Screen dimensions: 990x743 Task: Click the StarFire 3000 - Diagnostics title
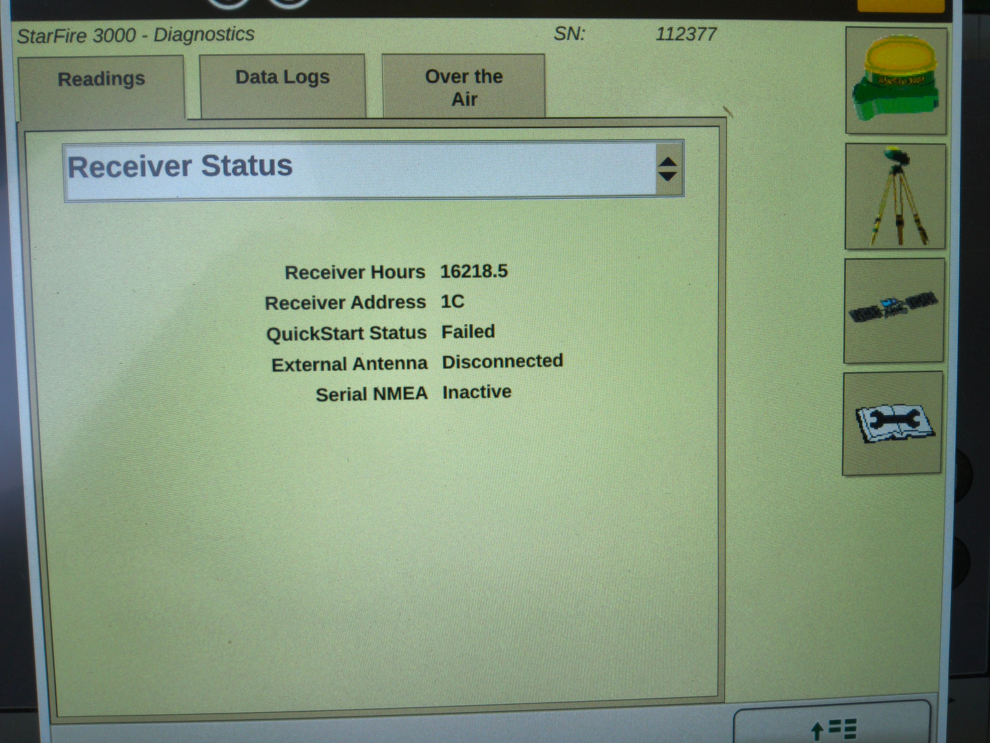click(x=136, y=35)
